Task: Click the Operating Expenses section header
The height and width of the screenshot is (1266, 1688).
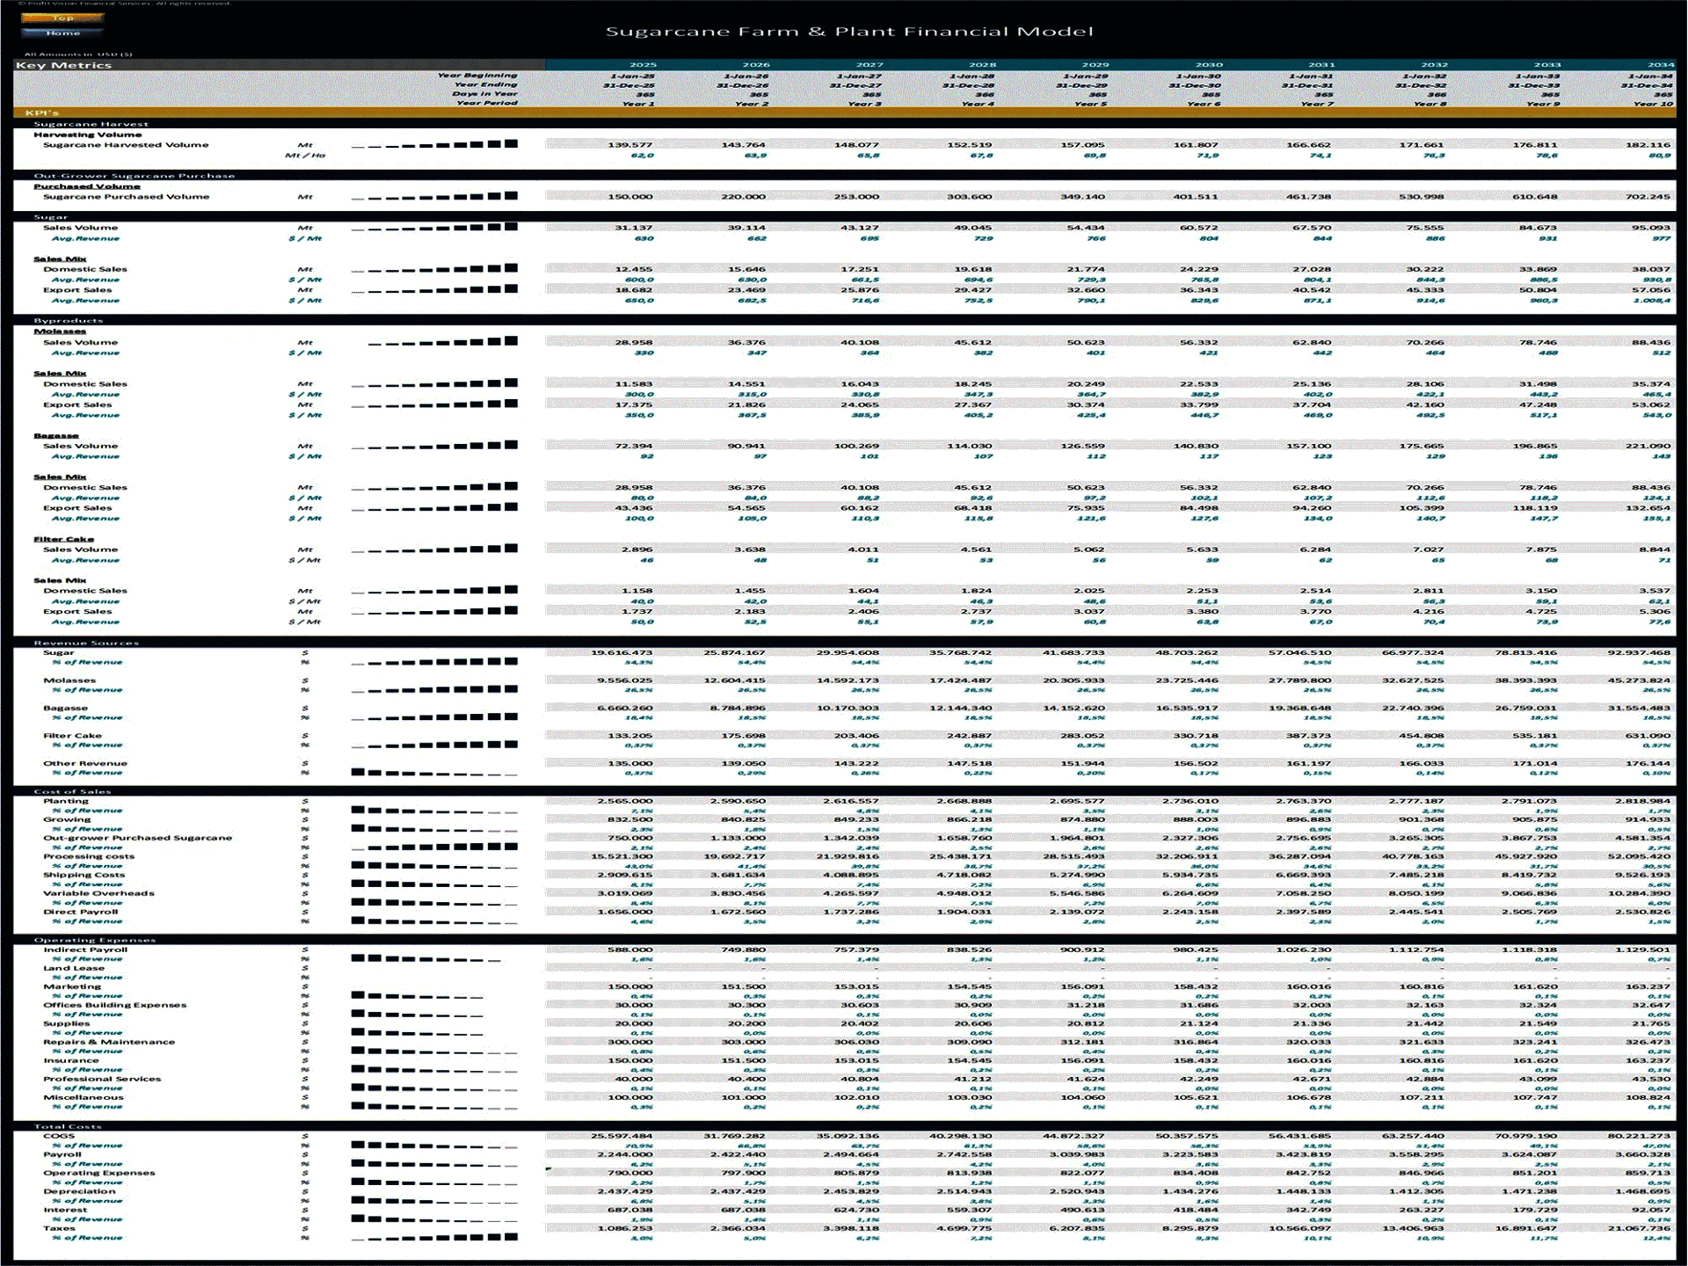Action: [x=95, y=940]
